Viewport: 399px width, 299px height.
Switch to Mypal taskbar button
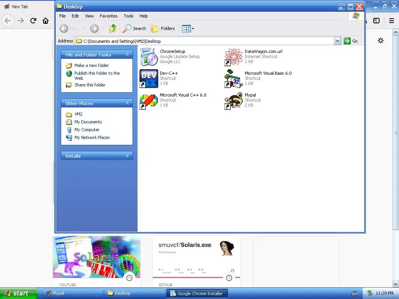(x=72, y=293)
